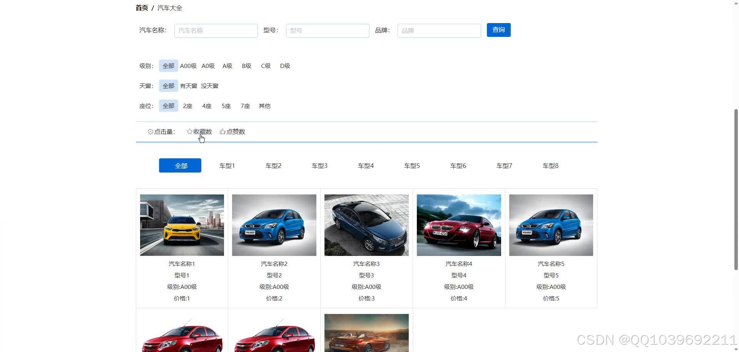The height and width of the screenshot is (352, 739).
Task: Open the yellow SUV image of 汽车名称1
Action: (x=182, y=225)
